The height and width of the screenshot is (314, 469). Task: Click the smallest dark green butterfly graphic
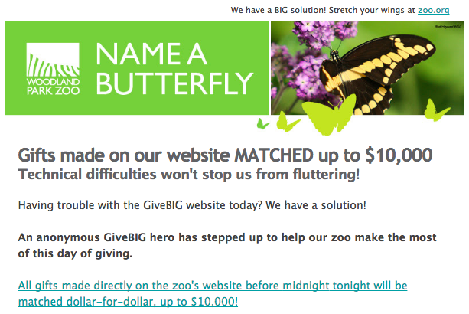(x=262, y=123)
